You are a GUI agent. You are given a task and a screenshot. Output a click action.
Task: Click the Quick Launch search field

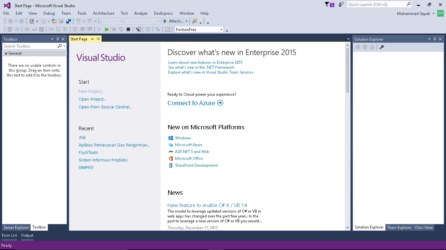377,5
